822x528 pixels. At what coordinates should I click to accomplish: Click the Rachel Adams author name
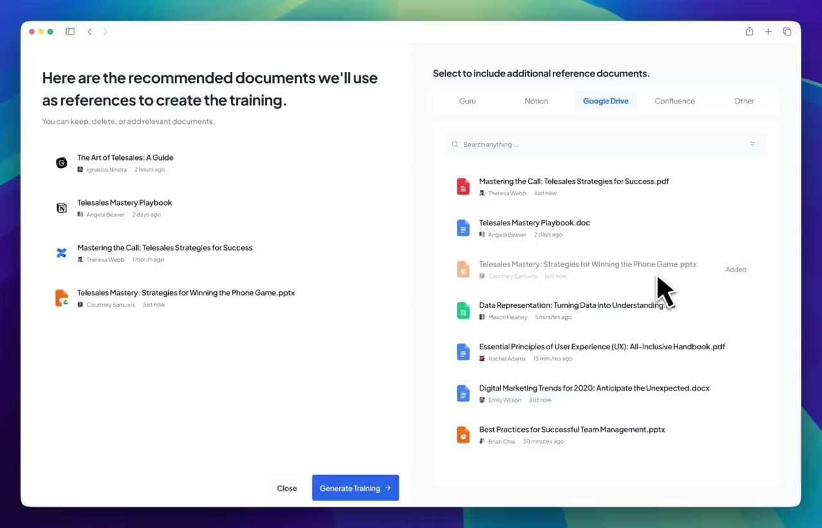[507, 358]
